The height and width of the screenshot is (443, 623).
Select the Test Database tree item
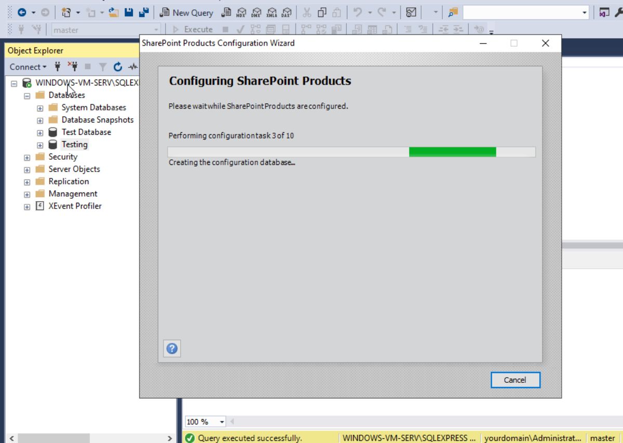coord(86,132)
